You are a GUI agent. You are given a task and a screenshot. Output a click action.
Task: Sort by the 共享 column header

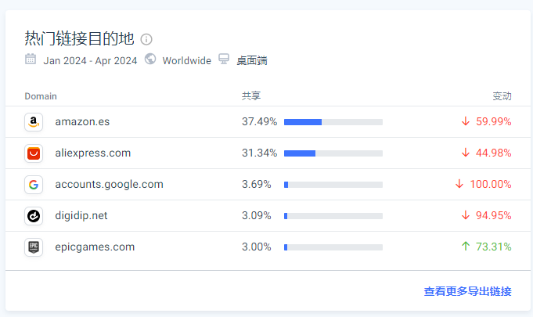point(251,96)
